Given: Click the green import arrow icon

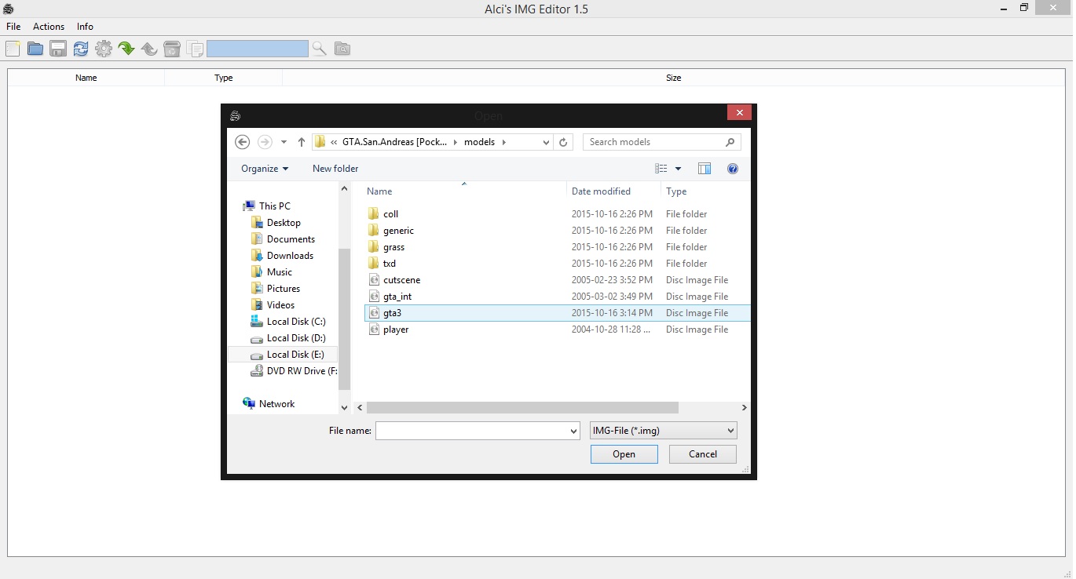Looking at the screenshot, I should 126,49.
